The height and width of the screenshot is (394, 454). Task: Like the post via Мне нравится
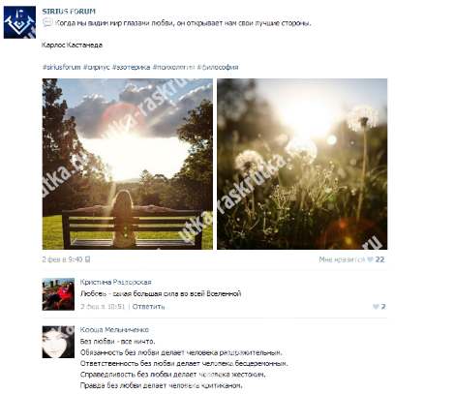342,259
